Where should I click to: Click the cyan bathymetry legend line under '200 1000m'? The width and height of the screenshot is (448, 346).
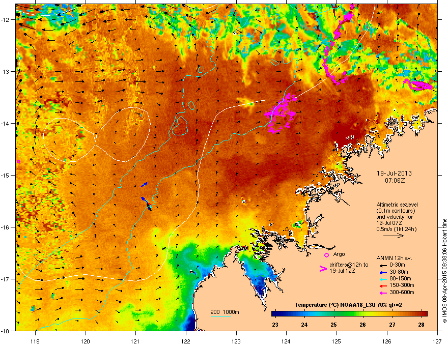221,316
